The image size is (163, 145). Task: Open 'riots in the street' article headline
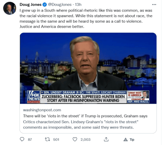point(85,116)
